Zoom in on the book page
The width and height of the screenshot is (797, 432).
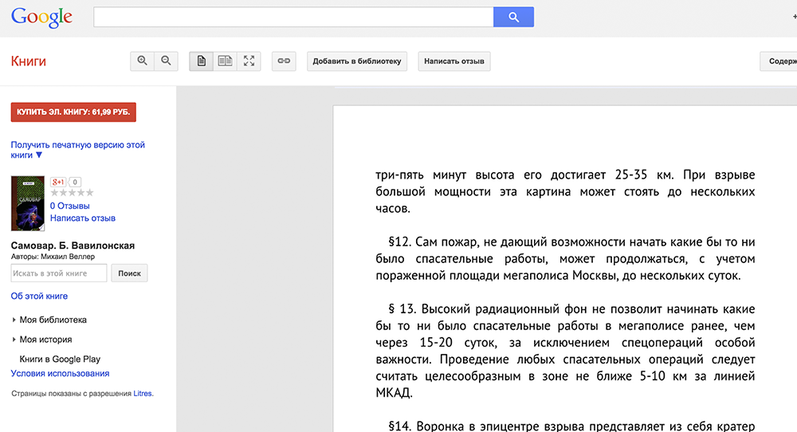143,61
